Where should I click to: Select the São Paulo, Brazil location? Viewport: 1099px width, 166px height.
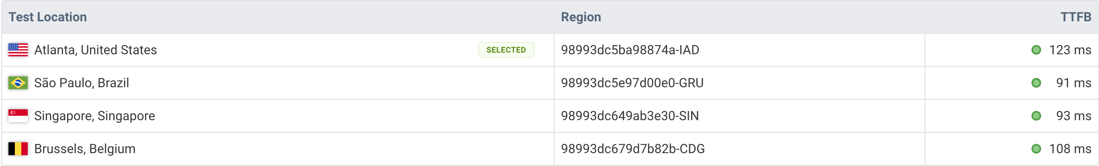coord(82,83)
